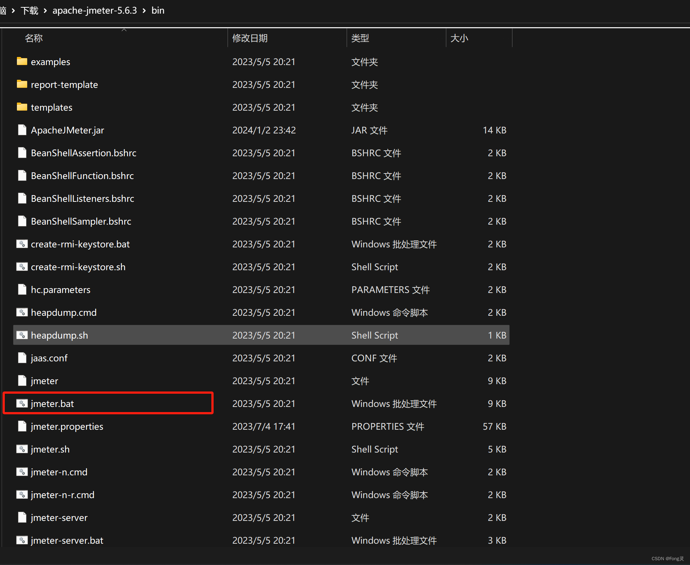Select the file name jmeter.properties
The height and width of the screenshot is (565, 690).
point(67,426)
